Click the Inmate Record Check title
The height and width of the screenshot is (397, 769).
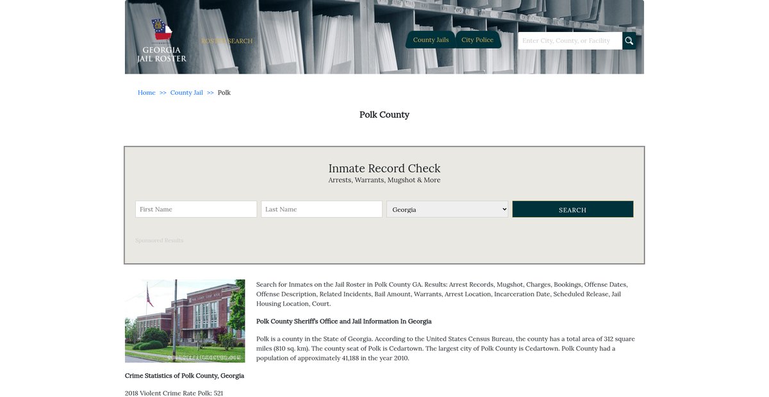(x=384, y=168)
